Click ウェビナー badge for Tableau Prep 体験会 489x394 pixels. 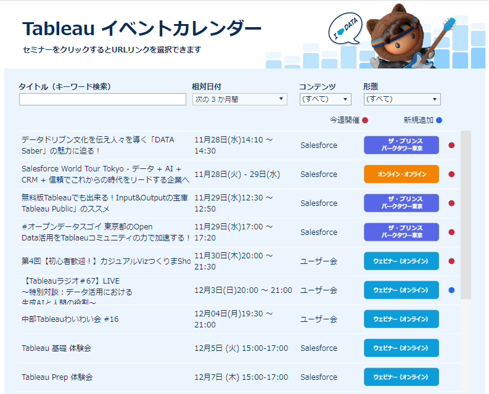pos(401,377)
